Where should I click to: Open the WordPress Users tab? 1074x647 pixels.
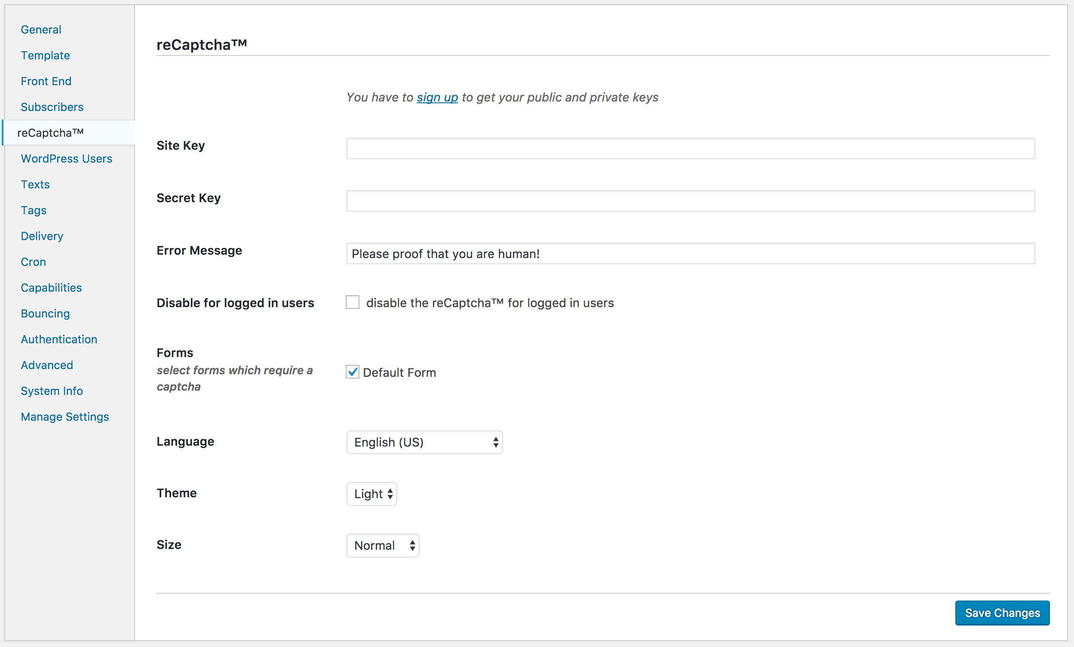[x=67, y=159]
